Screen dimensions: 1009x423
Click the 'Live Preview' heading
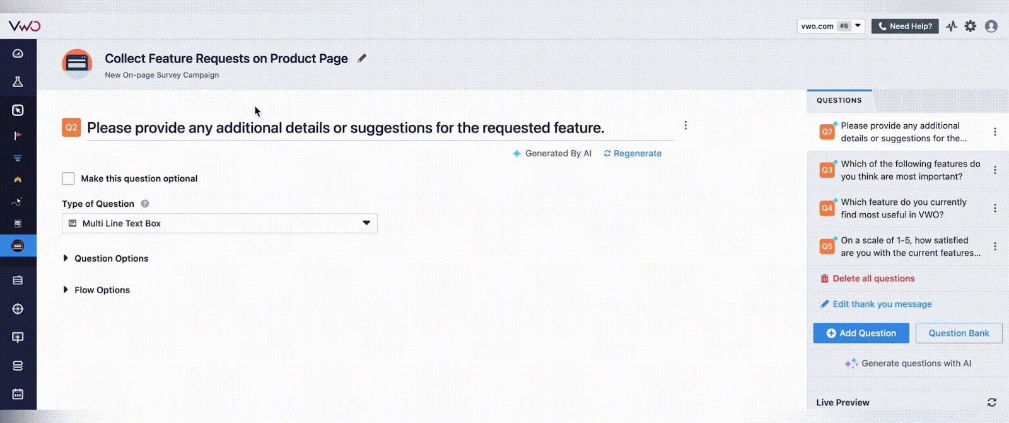point(843,402)
